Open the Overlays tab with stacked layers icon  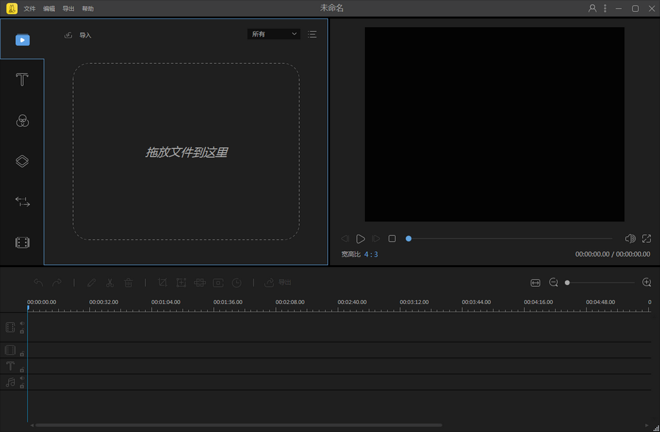click(22, 162)
